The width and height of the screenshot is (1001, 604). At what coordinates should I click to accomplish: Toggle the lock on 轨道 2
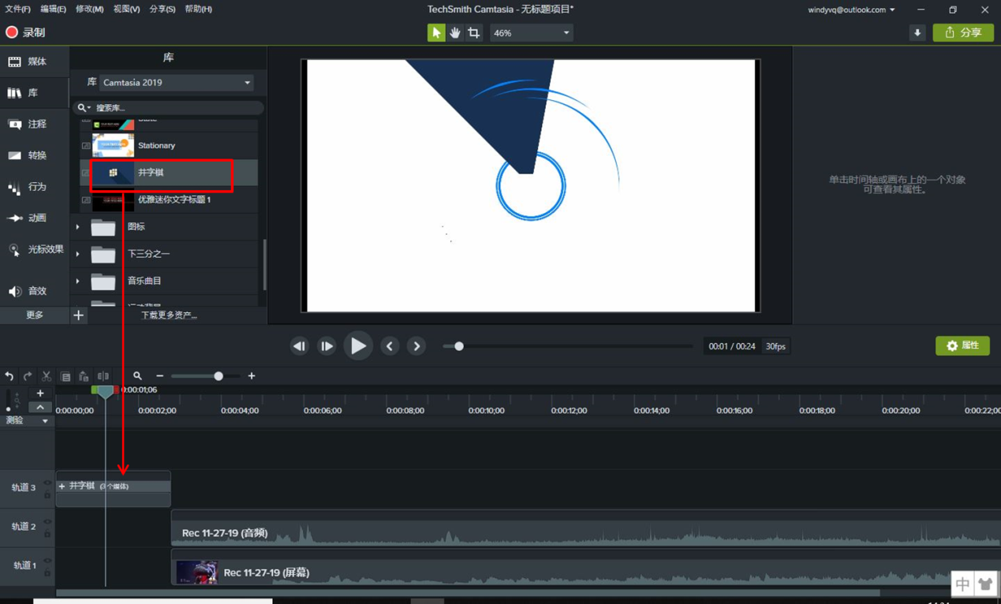click(47, 534)
